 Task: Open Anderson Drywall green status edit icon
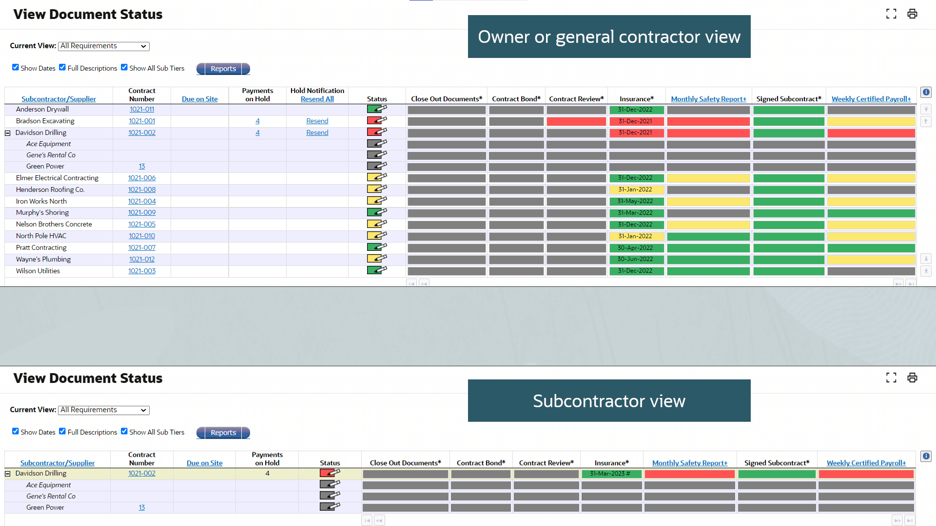tap(377, 109)
